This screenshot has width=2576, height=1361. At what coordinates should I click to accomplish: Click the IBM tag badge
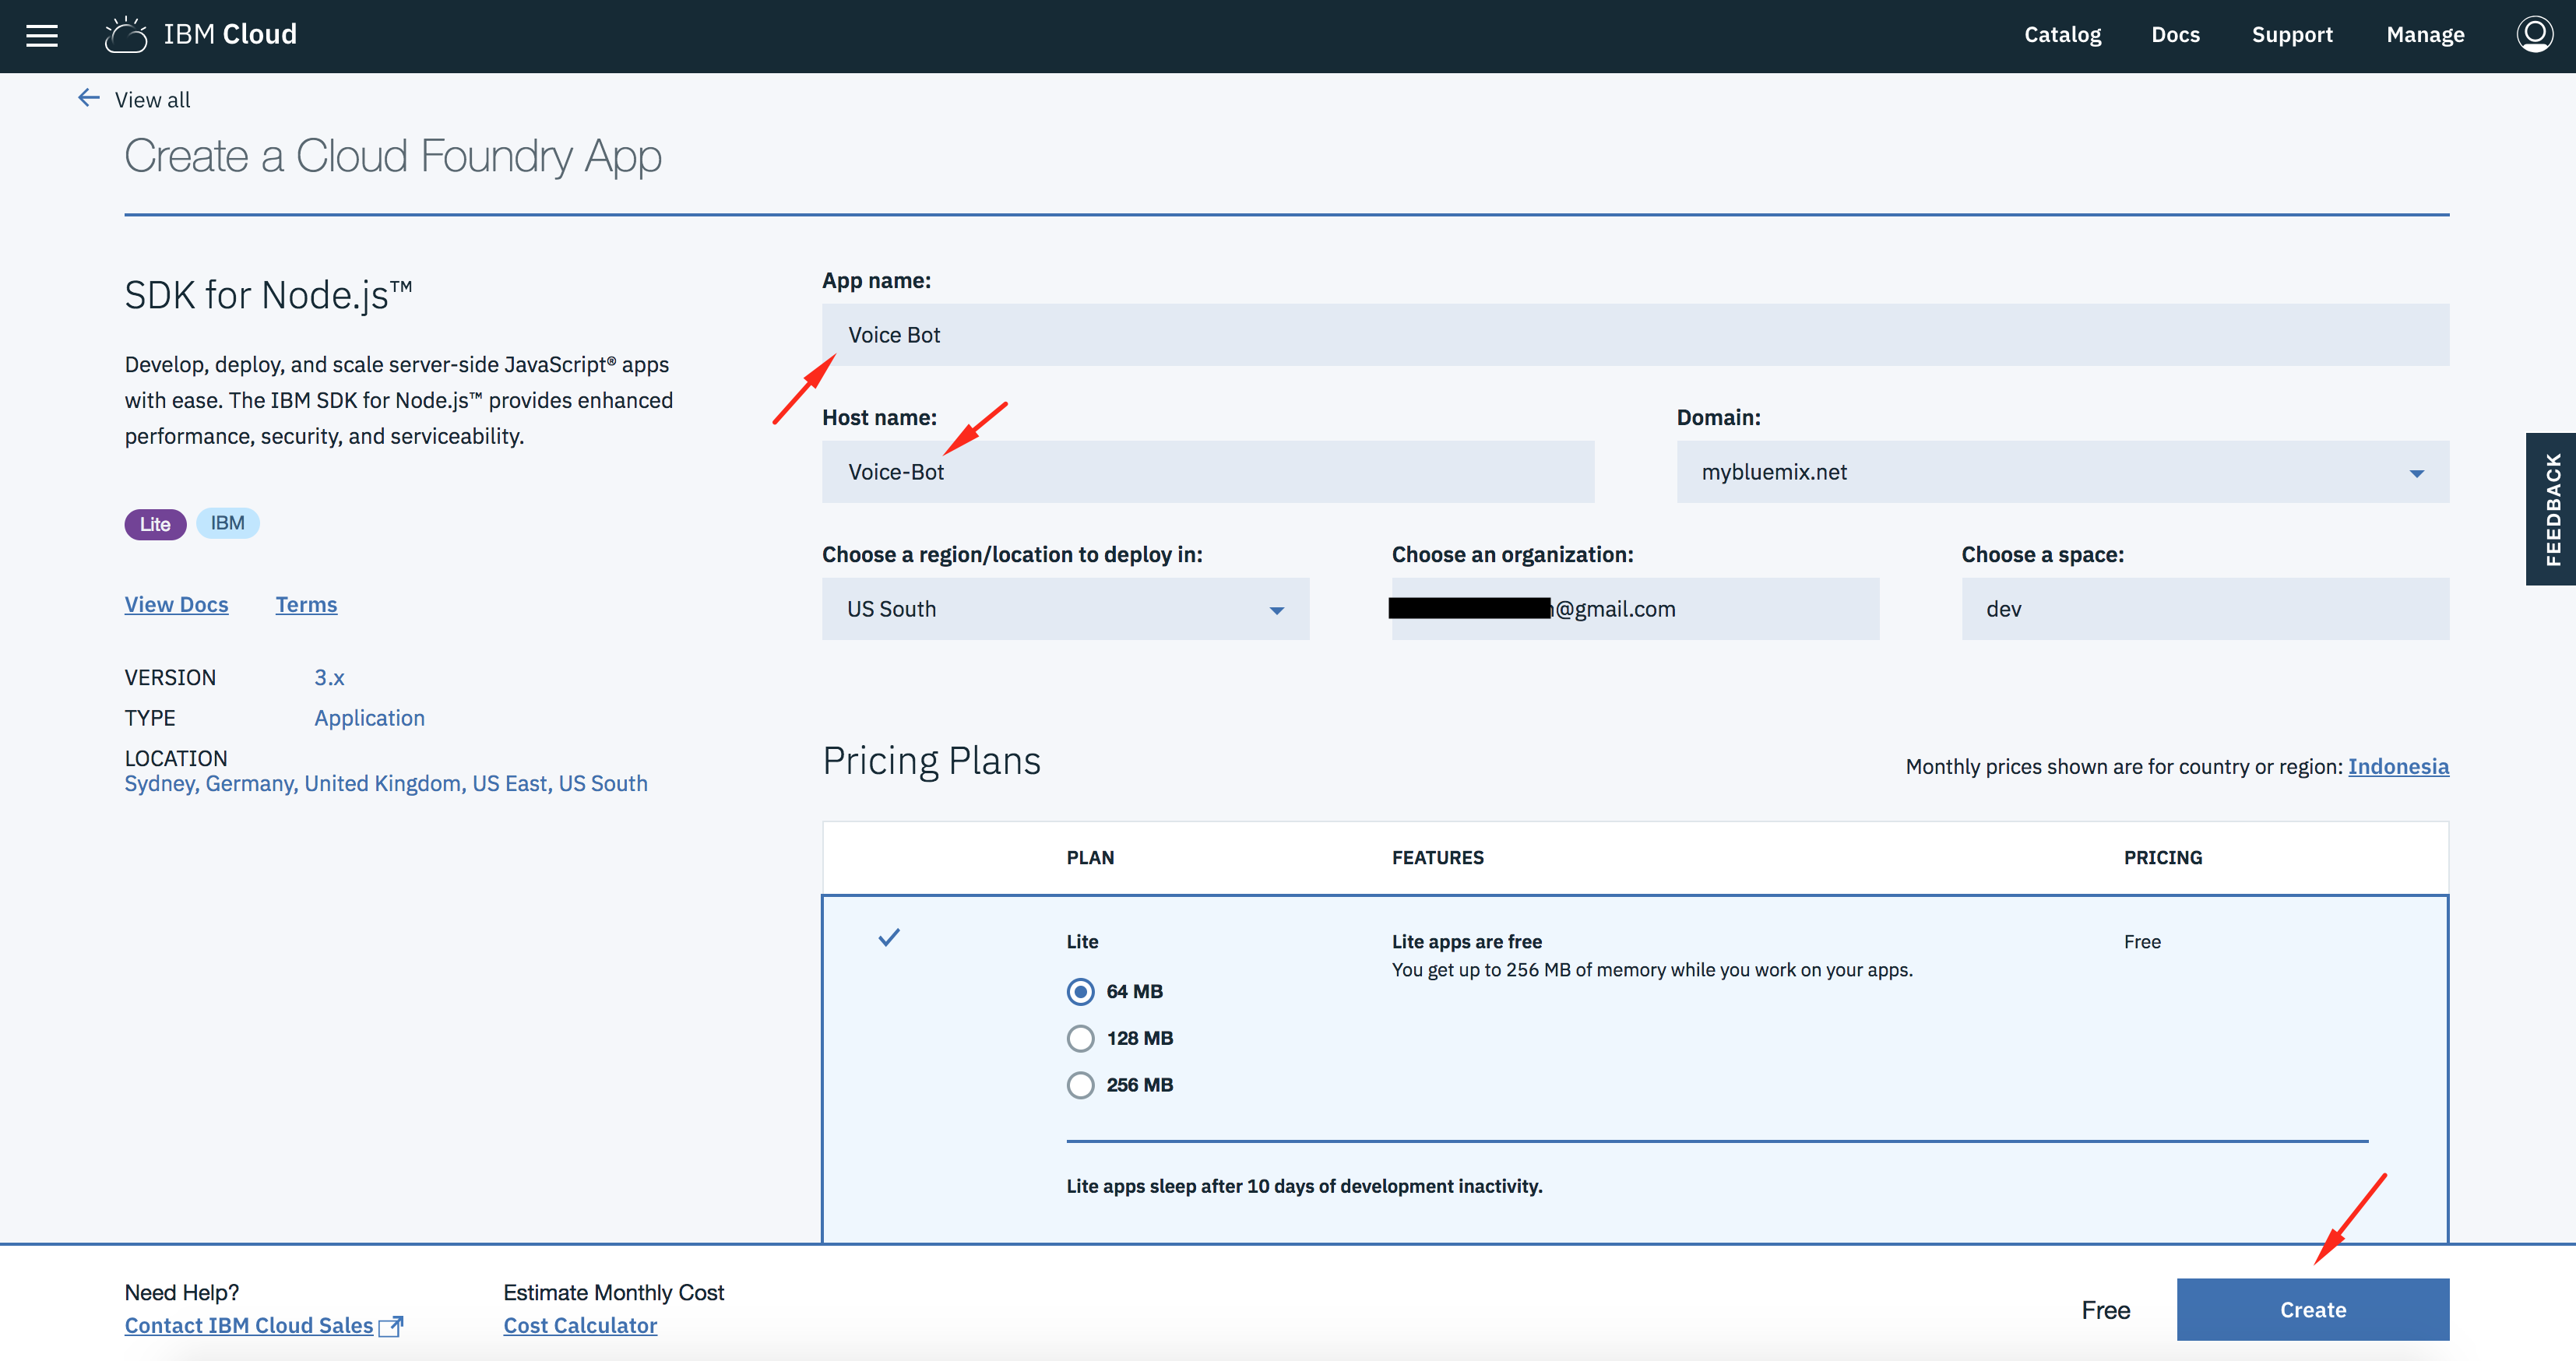(x=227, y=523)
